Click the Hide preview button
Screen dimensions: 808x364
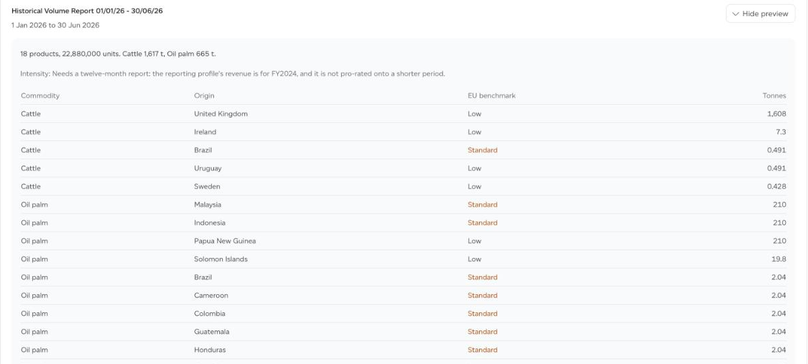pos(760,13)
